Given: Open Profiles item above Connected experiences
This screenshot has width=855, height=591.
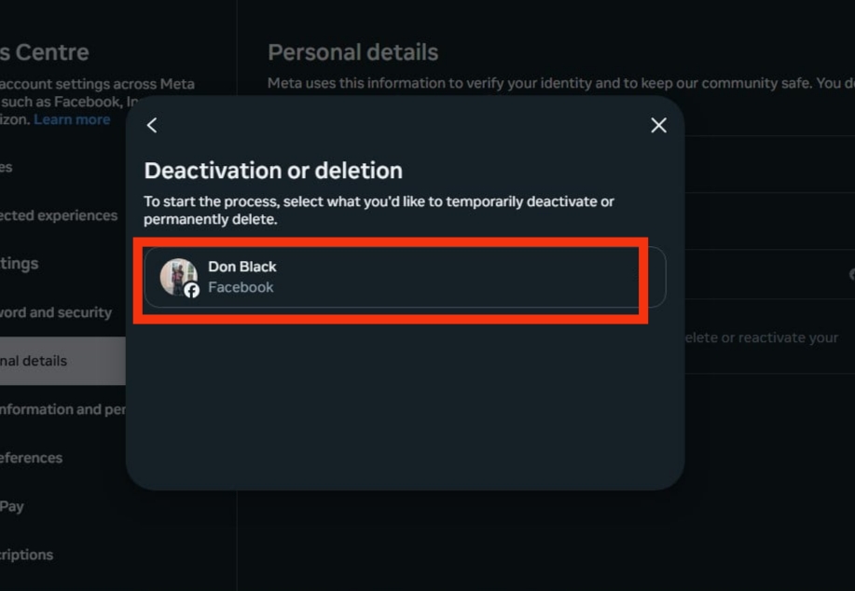Looking at the screenshot, I should (6, 168).
